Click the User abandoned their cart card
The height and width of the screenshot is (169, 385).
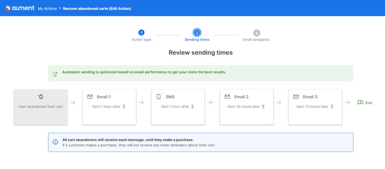tap(41, 107)
